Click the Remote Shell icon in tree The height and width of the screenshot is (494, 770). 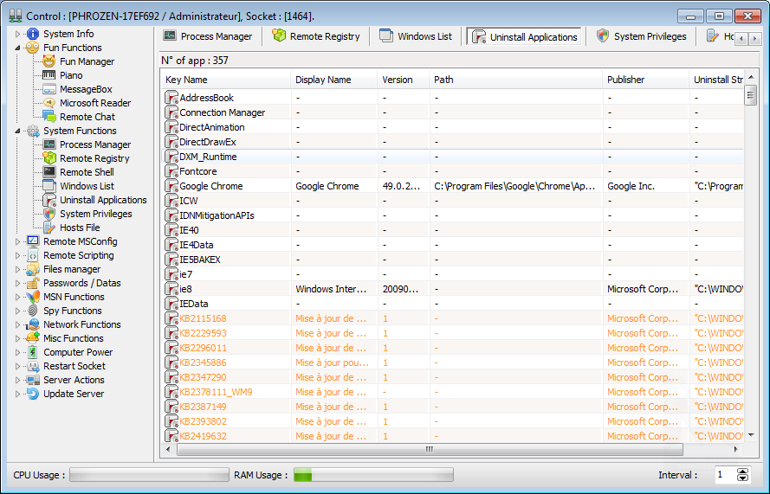(49, 172)
